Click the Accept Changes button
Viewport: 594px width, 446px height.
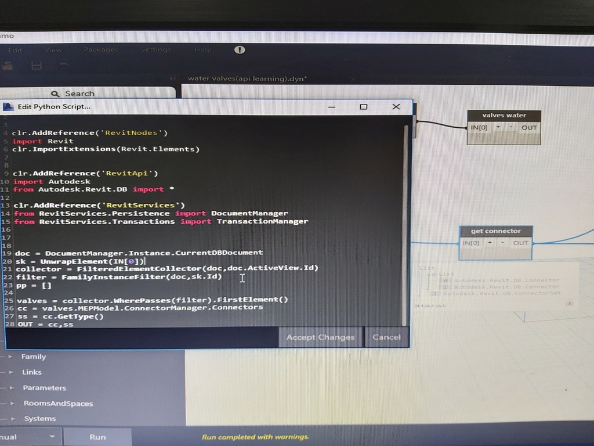(320, 337)
